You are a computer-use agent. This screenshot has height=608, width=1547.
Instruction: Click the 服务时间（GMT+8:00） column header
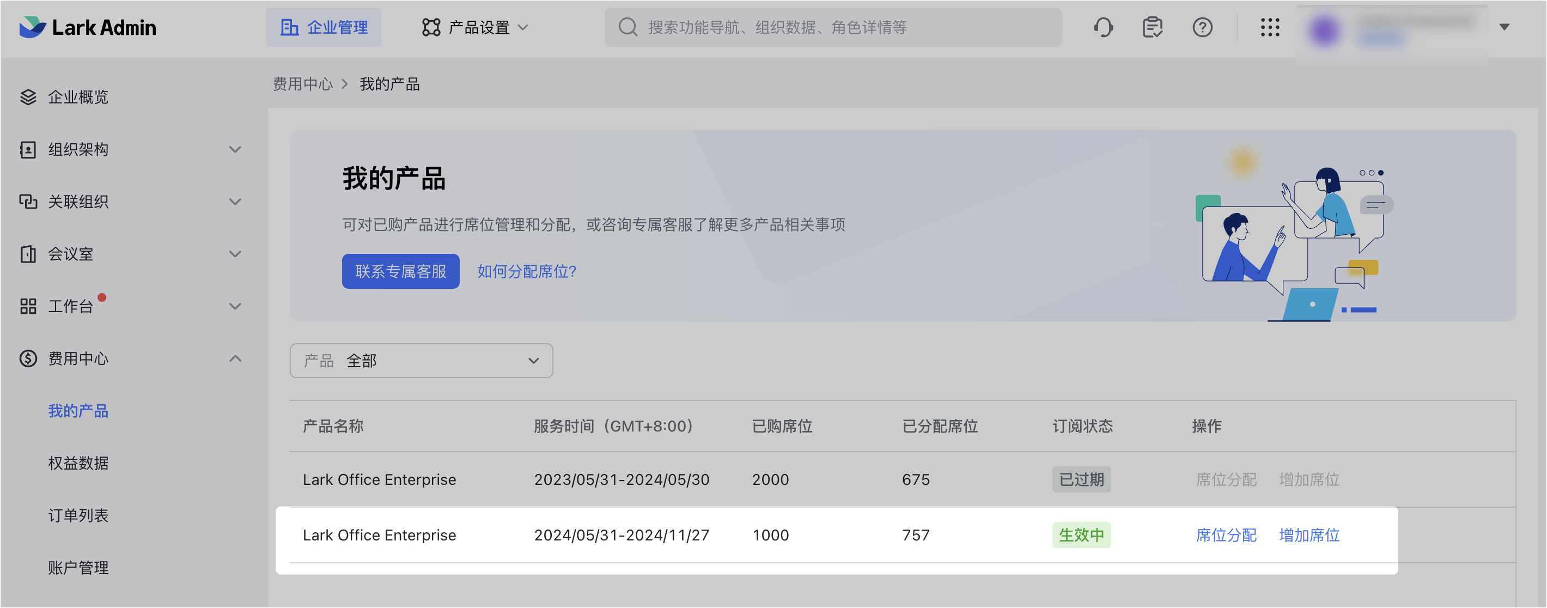[x=617, y=426]
